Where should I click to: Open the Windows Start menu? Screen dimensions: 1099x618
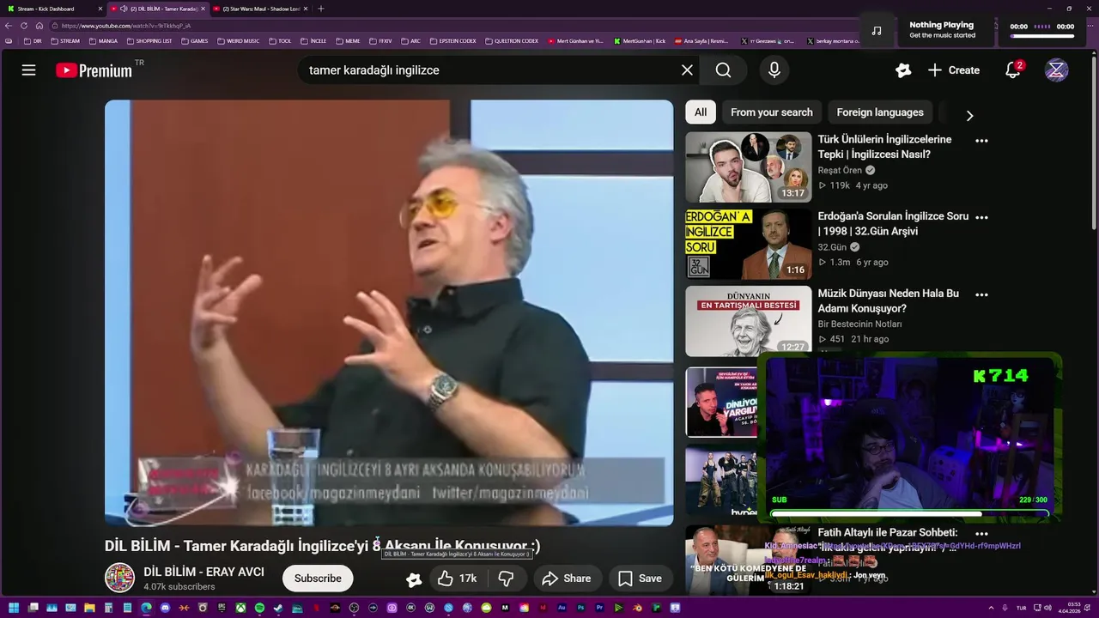point(14,609)
